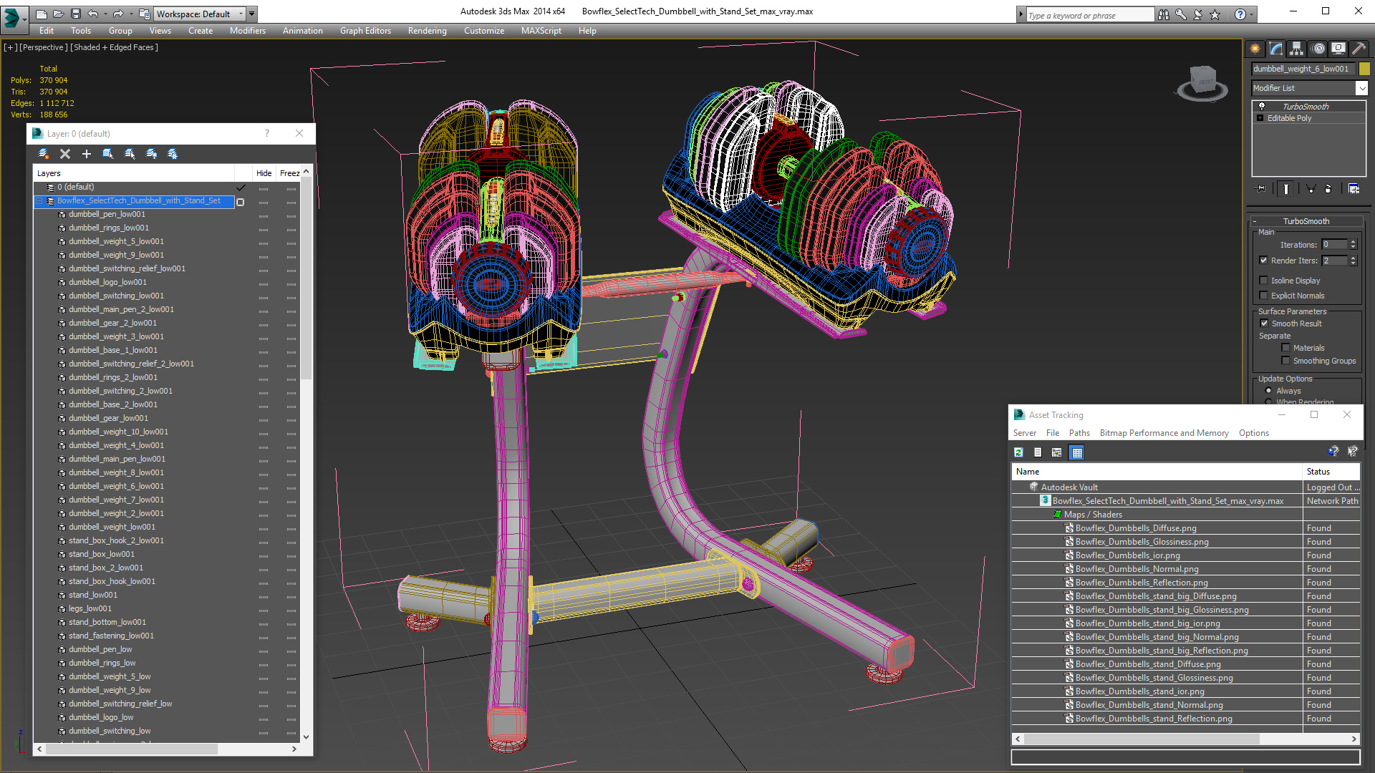Click the yellow object color swatch

coord(1364,69)
